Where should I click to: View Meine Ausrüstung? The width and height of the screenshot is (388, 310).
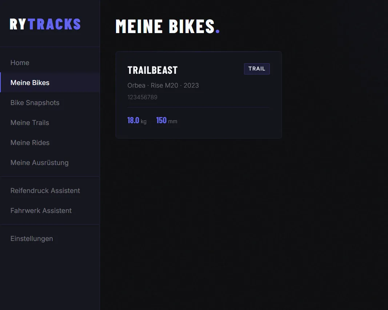(x=39, y=162)
